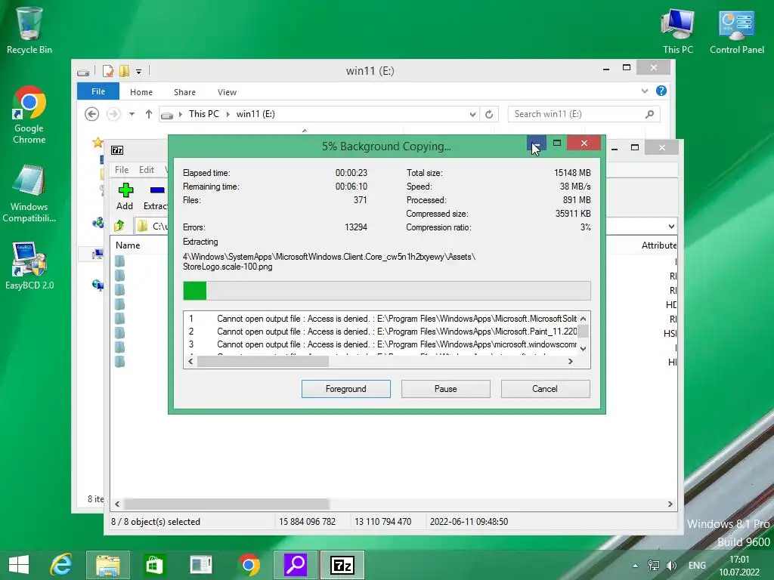The height and width of the screenshot is (580, 774).
Task: Show hidden tray icons arrow
Action: point(635,566)
